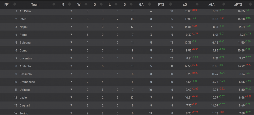Go to the Juventus team page
This screenshot has width=254, height=115.
(x=26, y=58)
